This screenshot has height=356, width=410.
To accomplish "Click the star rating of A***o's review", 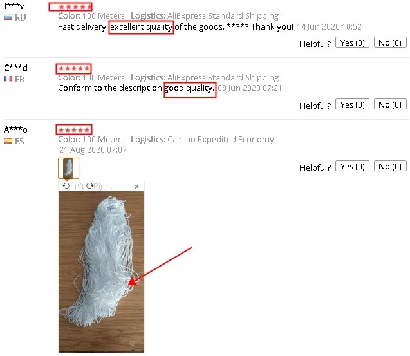I will tap(74, 130).
